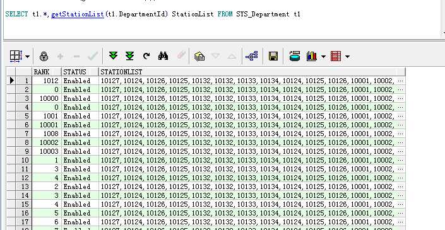445x230 pixels.
Task: Click RANK cell in row 2
Action: pyautogui.click(x=47, y=89)
